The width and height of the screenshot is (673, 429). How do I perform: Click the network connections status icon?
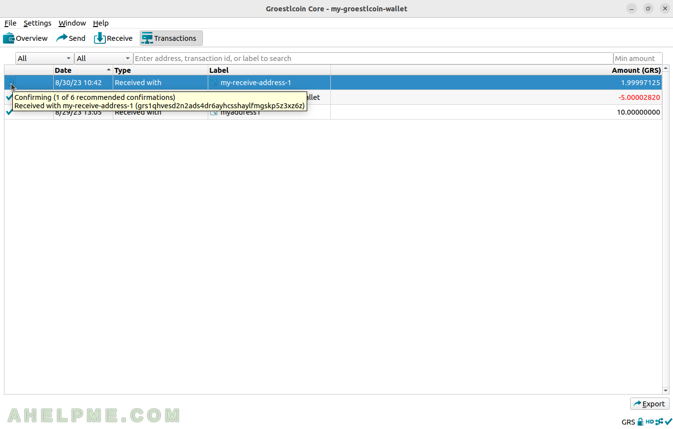pyautogui.click(x=659, y=422)
